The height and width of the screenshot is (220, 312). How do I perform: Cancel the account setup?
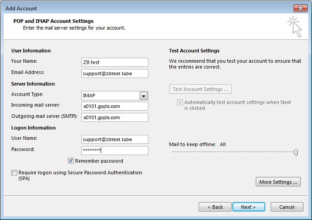[x=287, y=207]
